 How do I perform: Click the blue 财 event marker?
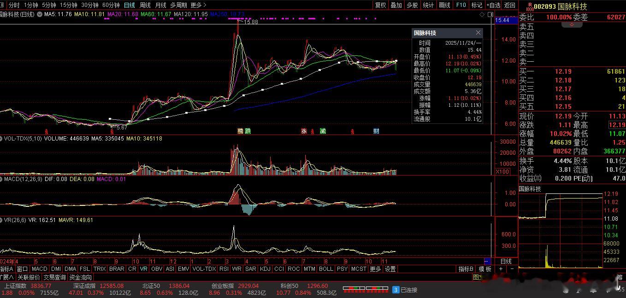[x=376, y=131]
